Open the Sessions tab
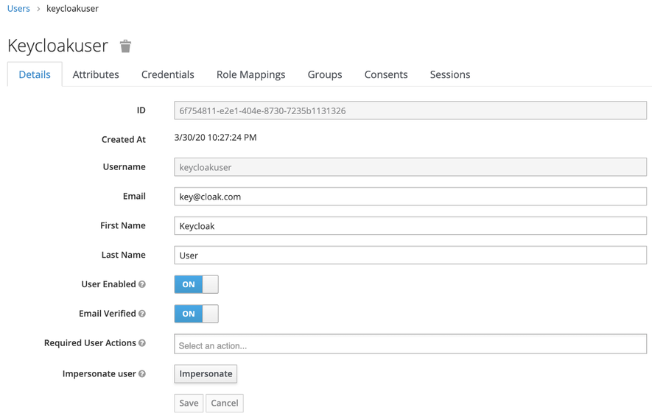The height and width of the screenshot is (419, 652). click(x=449, y=74)
